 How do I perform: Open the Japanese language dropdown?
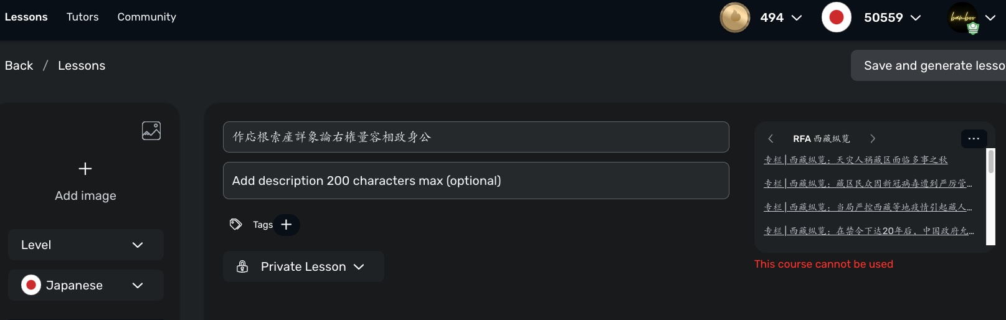pyautogui.click(x=86, y=285)
